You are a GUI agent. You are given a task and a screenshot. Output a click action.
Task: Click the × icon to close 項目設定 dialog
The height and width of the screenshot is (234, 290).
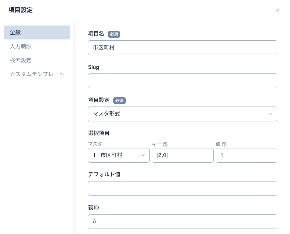[x=278, y=10]
